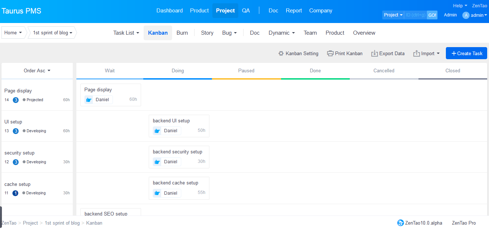Open the Bug dropdown menu
The image size is (489, 229).
[230, 33]
